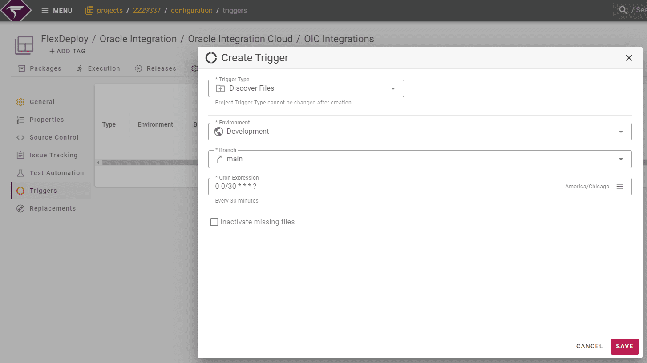Open Replacements in sidebar
This screenshot has width=647, height=363.
click(53, 208)
